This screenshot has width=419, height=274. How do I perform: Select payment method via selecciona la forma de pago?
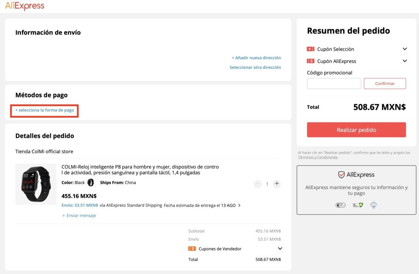click(44, 110)
